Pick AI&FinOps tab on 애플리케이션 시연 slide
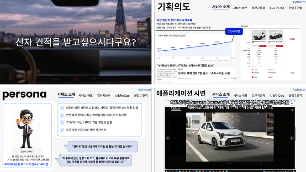 277,95
